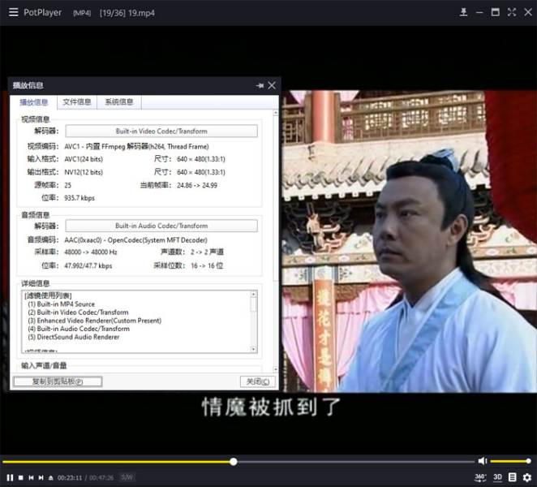Switch to the 文件信息 tab
Viewport: 537px width, 487px height.
[x=77, y=102]
